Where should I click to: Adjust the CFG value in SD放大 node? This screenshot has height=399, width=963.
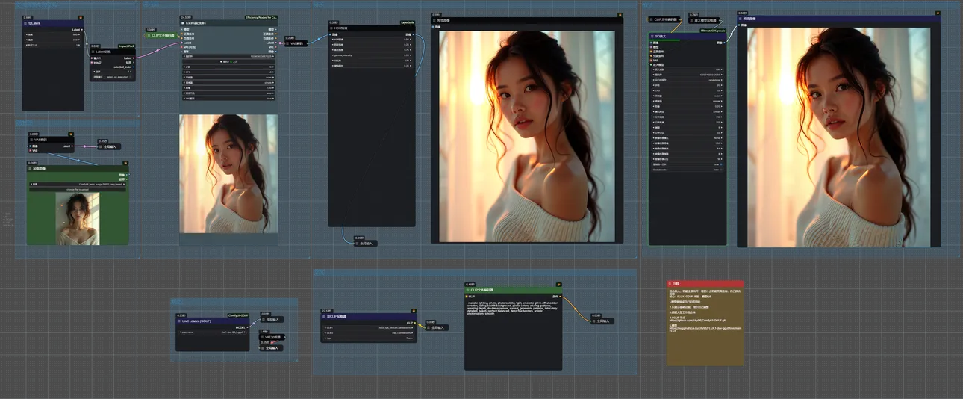(x=688, y=90)
